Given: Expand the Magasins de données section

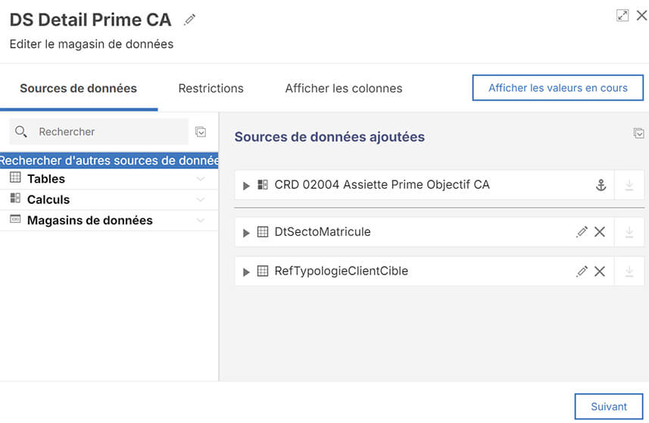Looking at the screenshot, I should [200, 221].
